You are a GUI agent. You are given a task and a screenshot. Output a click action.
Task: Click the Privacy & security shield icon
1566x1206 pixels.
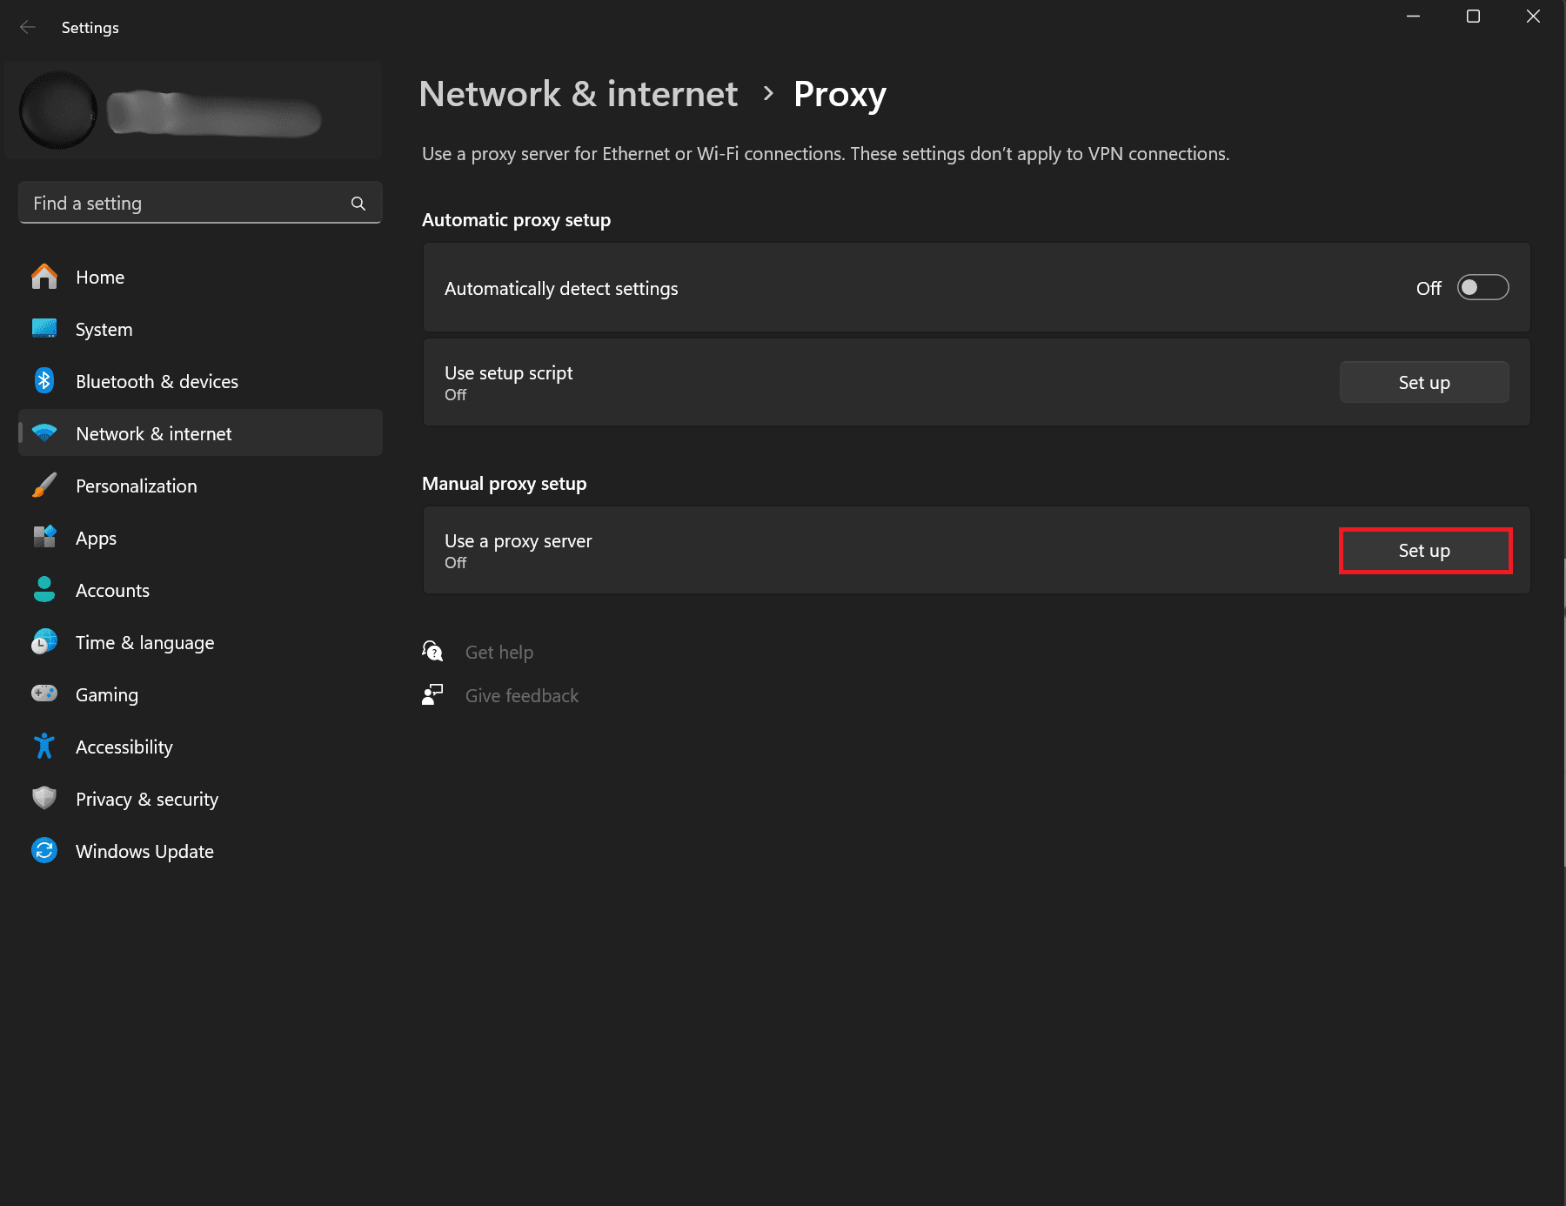tap(43, 798)
